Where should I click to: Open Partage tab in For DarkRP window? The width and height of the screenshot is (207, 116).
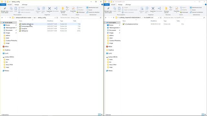[x=120, y=5]
